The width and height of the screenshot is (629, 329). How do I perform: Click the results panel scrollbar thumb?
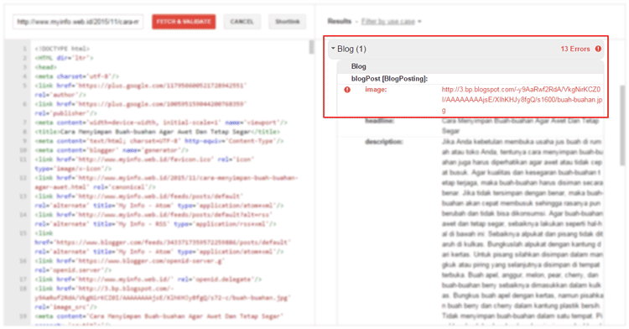pyautogui.click(x=622, y=125)
